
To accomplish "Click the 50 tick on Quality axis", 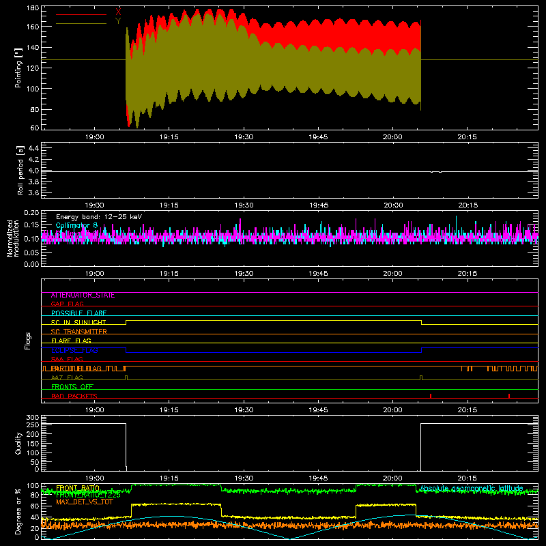I will click(35, 462).
